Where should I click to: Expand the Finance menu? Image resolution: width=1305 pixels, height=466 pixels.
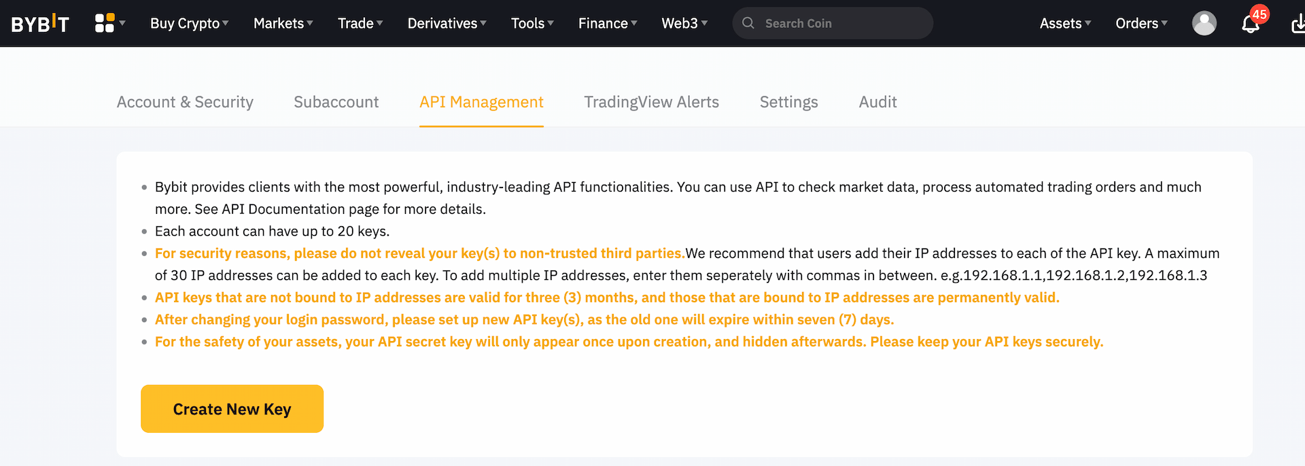pos(608,23)
